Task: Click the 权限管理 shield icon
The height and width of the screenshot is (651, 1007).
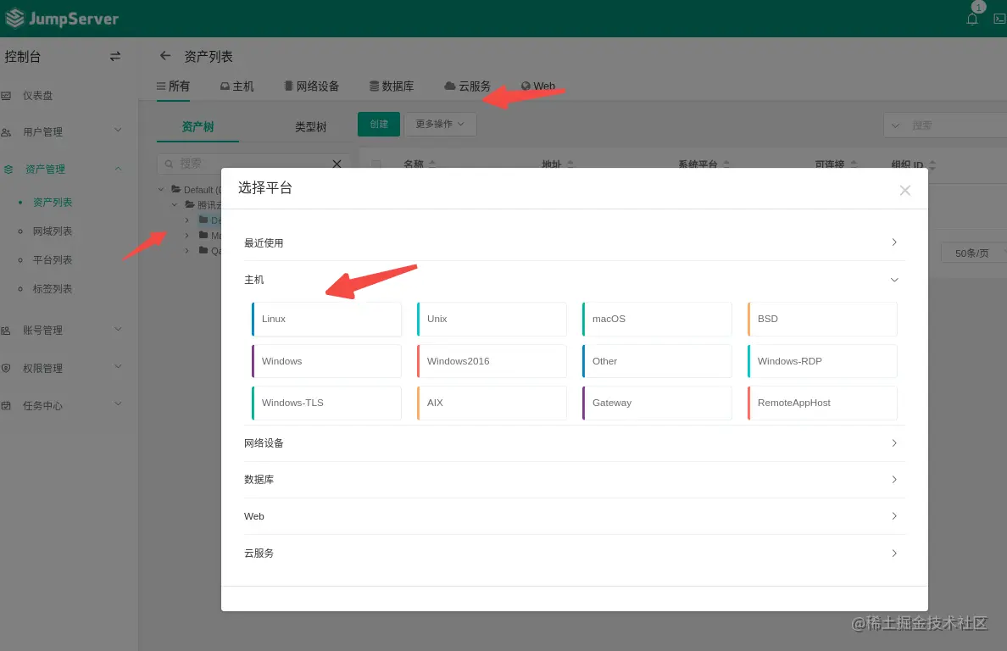Action: point(7,368)
